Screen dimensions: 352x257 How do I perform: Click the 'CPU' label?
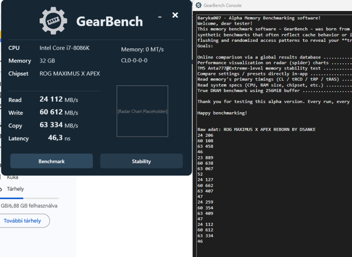[14, 48]
